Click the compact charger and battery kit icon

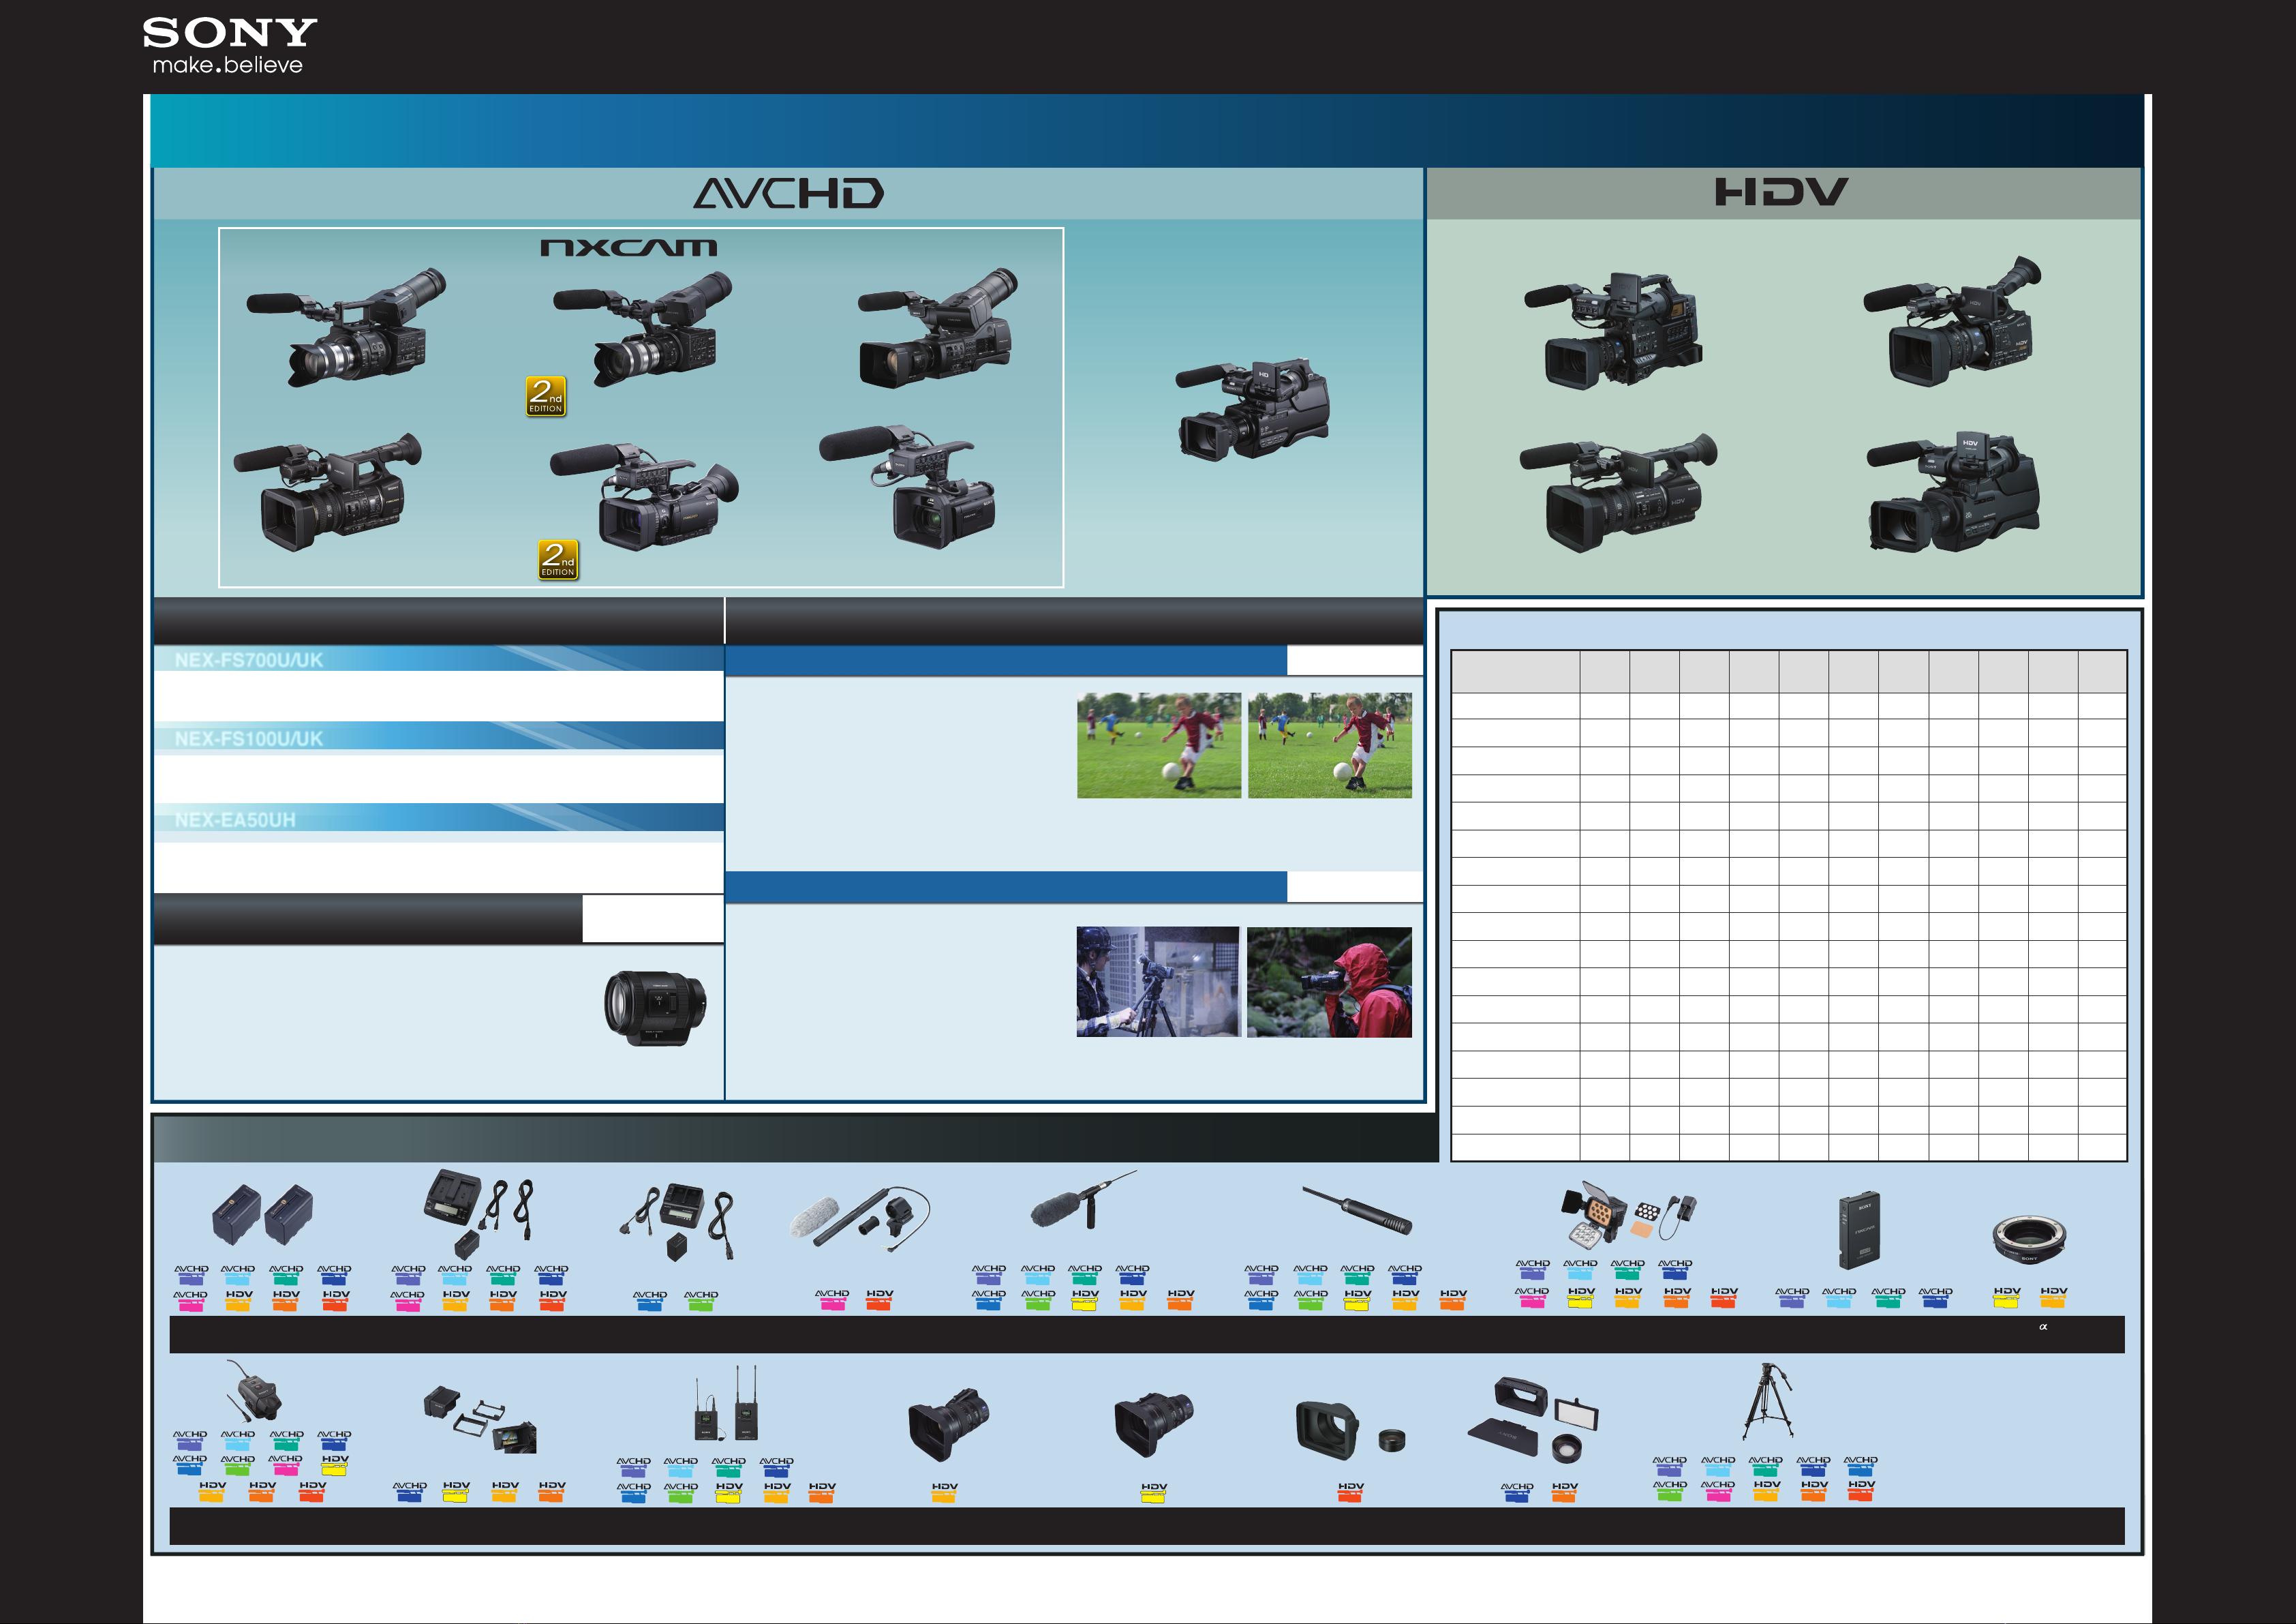coord(677,1222)
